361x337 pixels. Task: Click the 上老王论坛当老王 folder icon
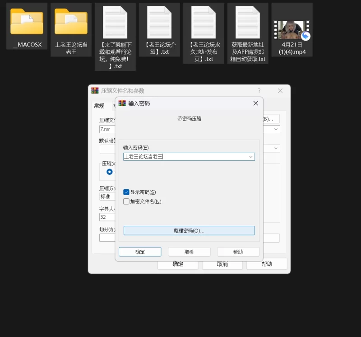[71, 22]
